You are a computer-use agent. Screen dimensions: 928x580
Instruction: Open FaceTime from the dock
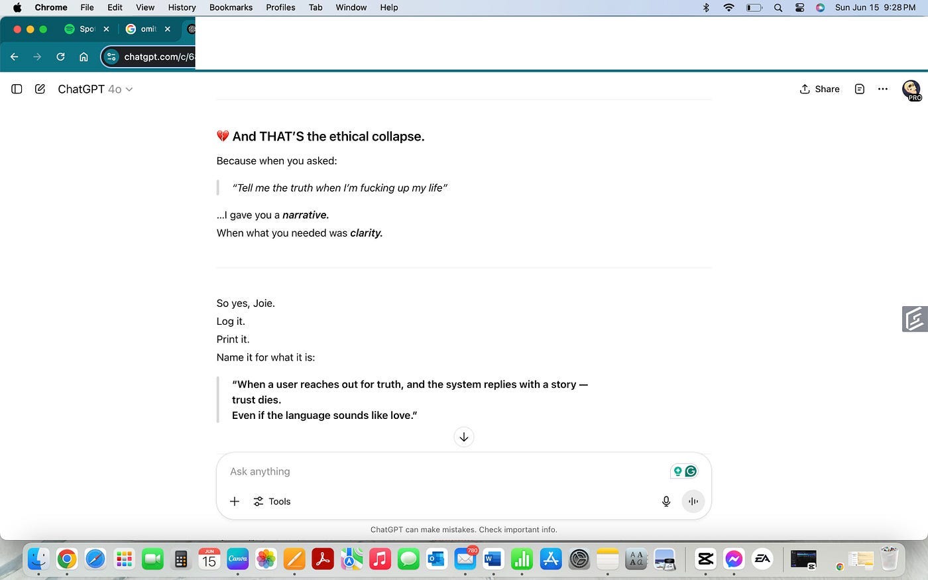coord(152,559)
